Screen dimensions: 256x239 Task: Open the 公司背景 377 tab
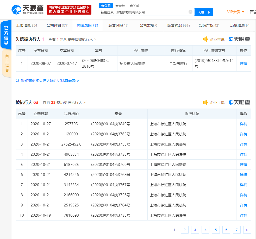pyautogui.click(x=57, y=25)
